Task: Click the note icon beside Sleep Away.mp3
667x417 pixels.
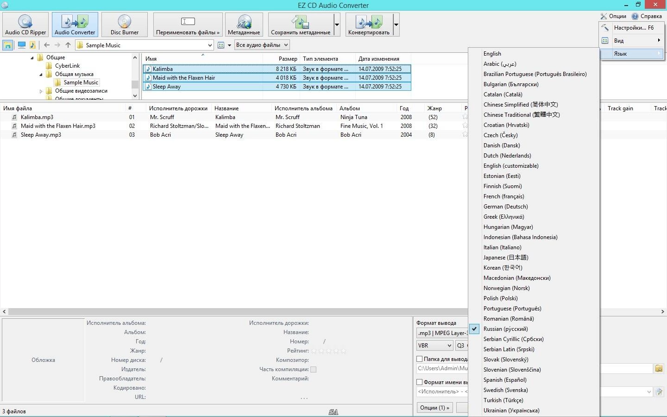Action: [14, 135]
